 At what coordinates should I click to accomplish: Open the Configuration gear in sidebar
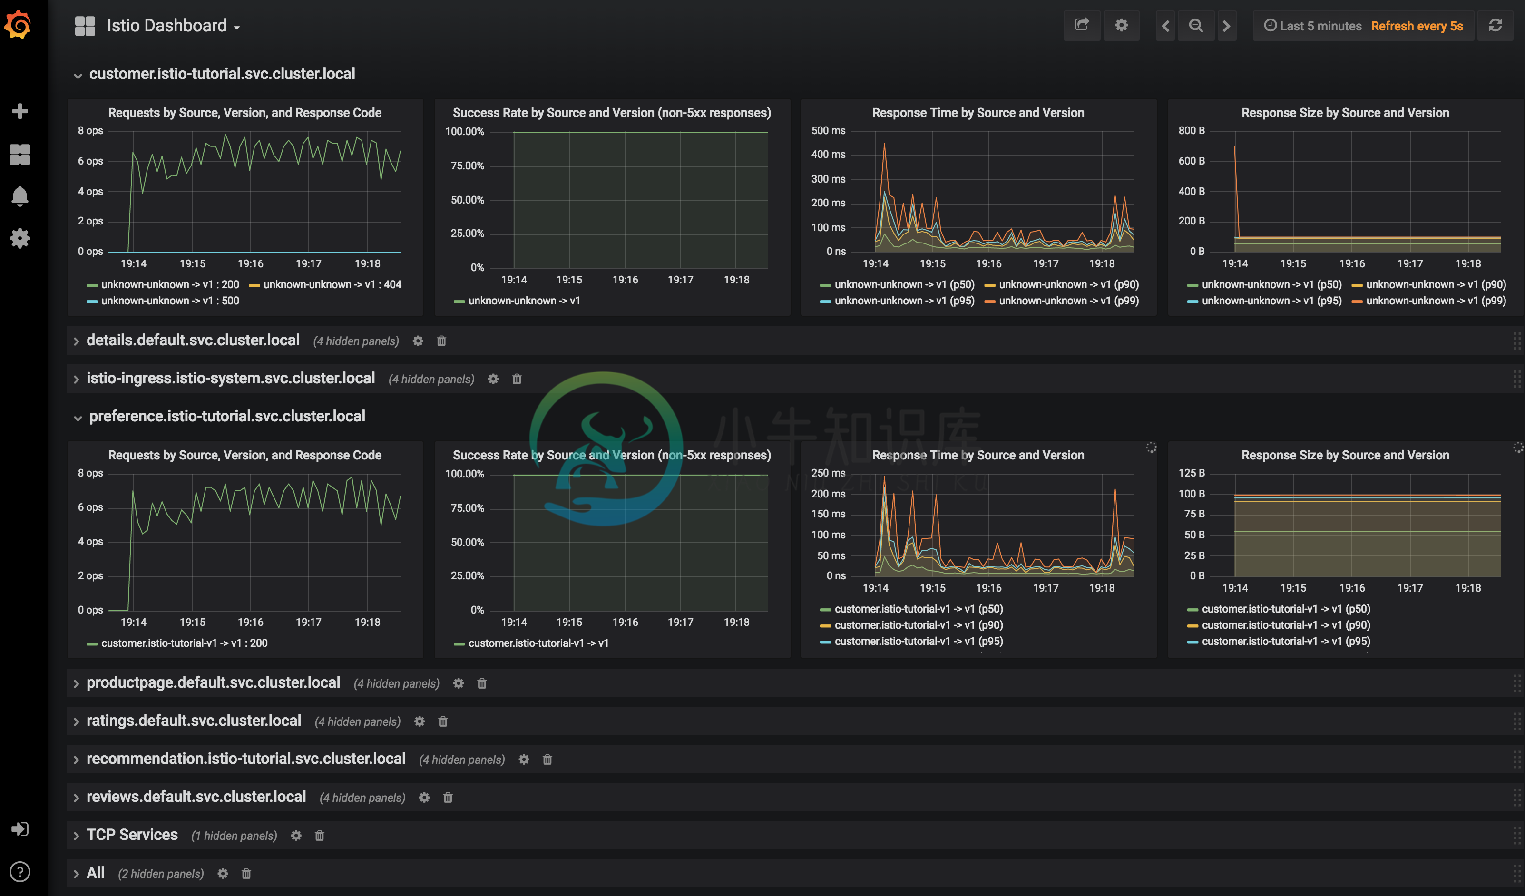(20, 238)
